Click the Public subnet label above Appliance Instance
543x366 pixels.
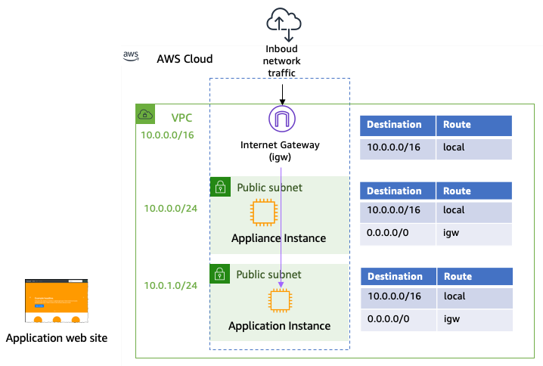click(x=269, y=188)
